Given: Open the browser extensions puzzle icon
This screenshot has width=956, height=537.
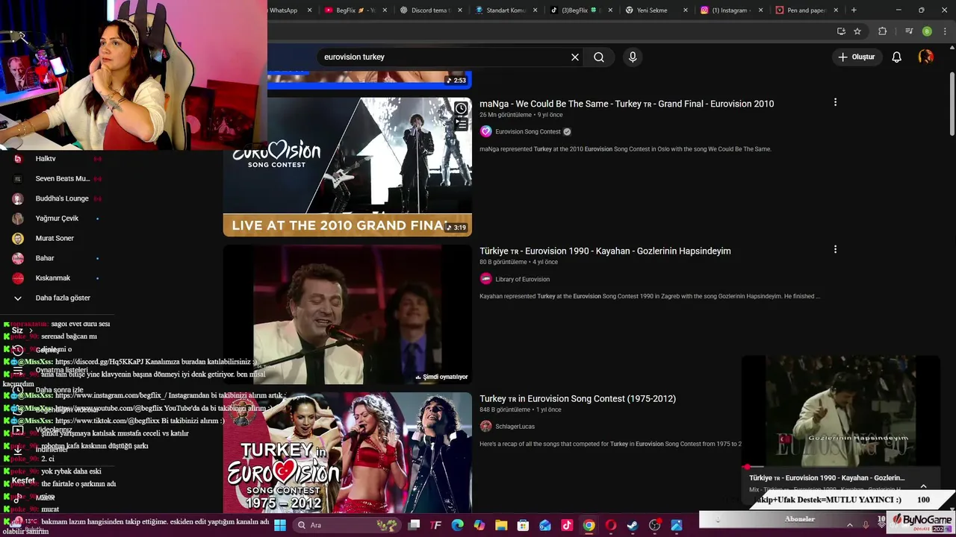Looking at the screenshot, I should [x=883, y=31].
